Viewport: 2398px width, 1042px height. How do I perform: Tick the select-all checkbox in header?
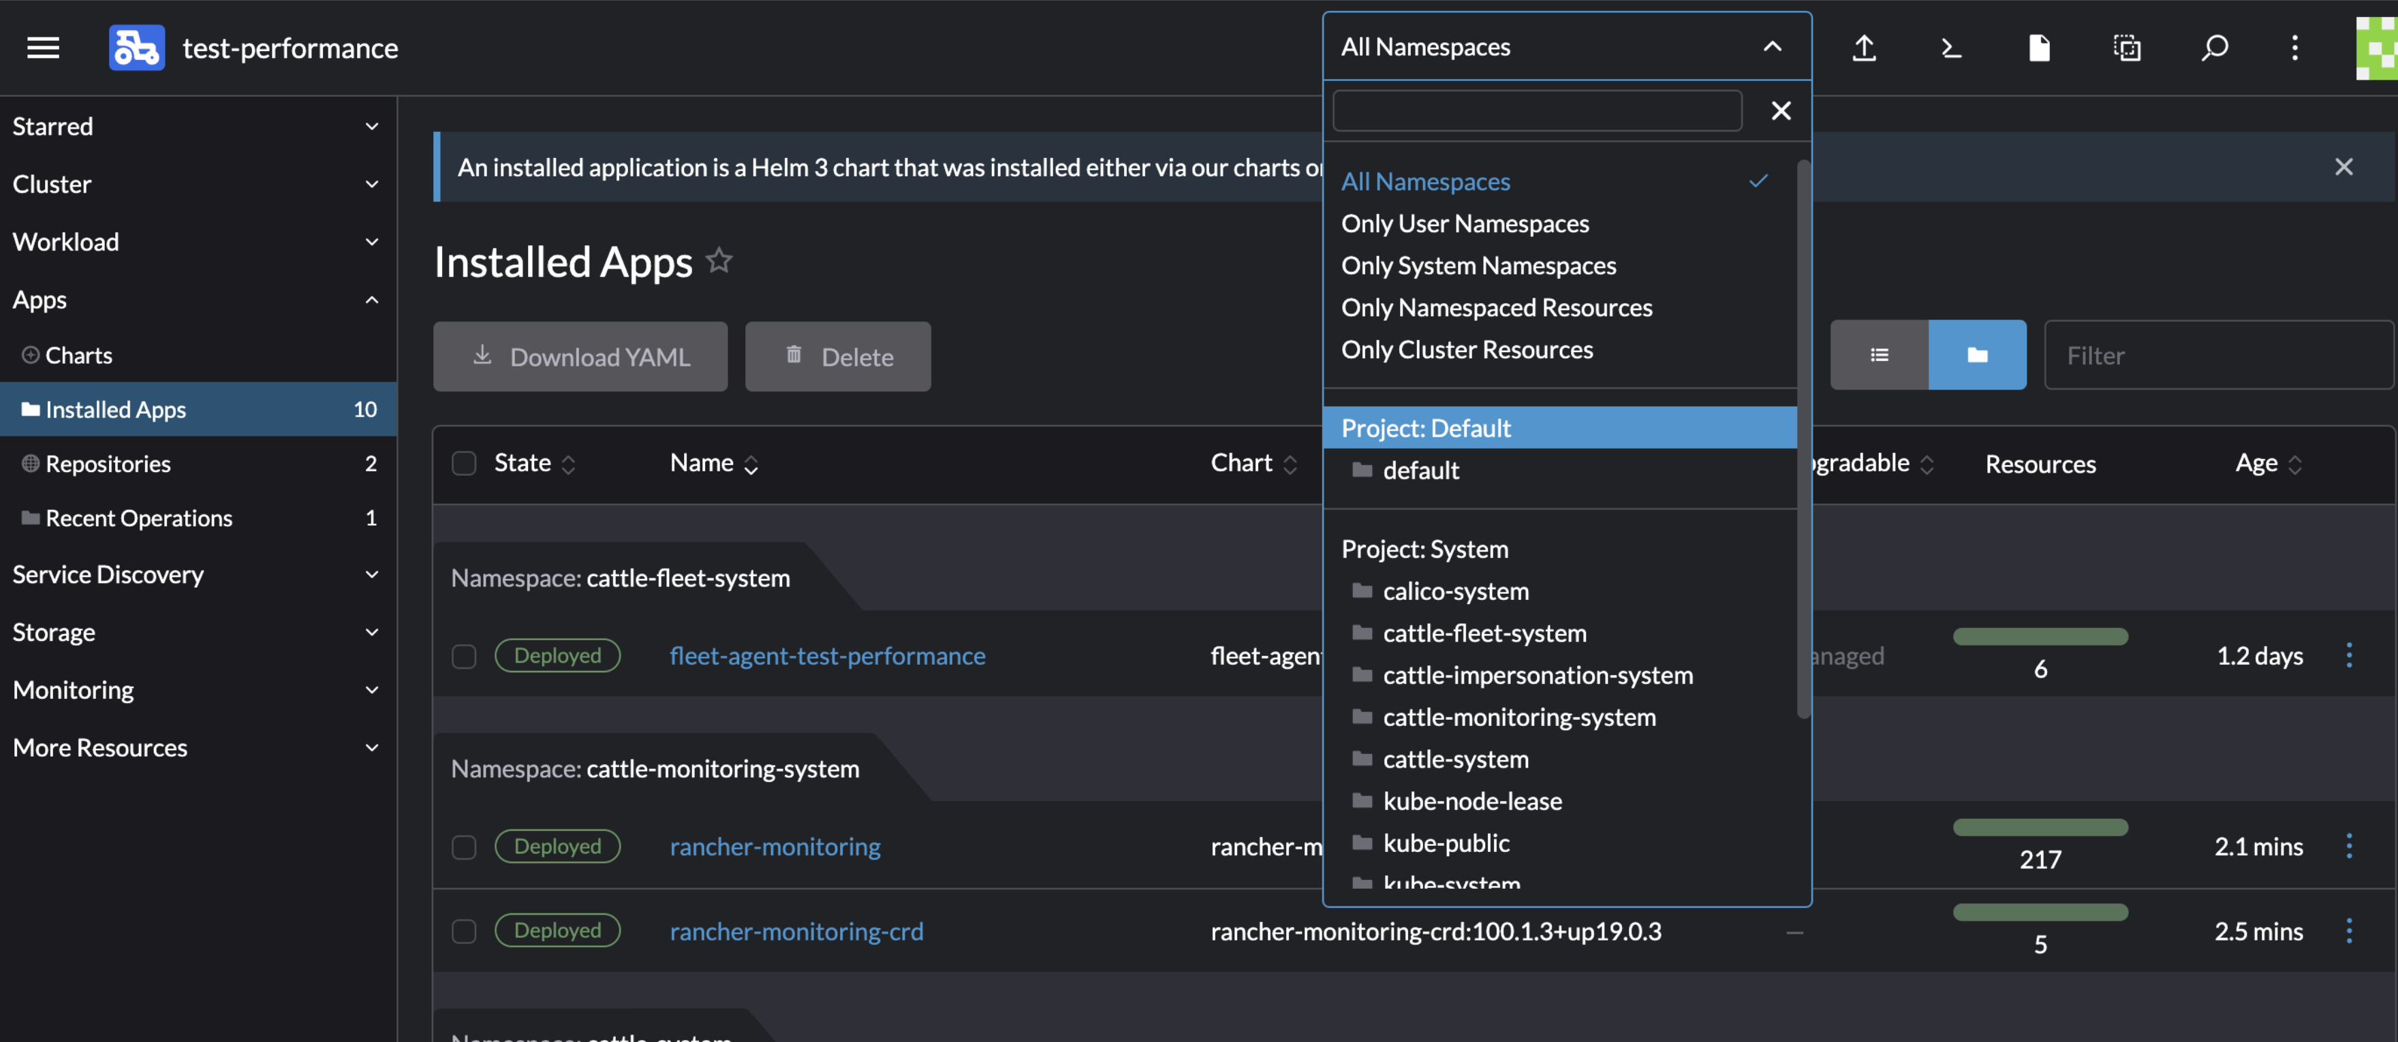(463, 462)
